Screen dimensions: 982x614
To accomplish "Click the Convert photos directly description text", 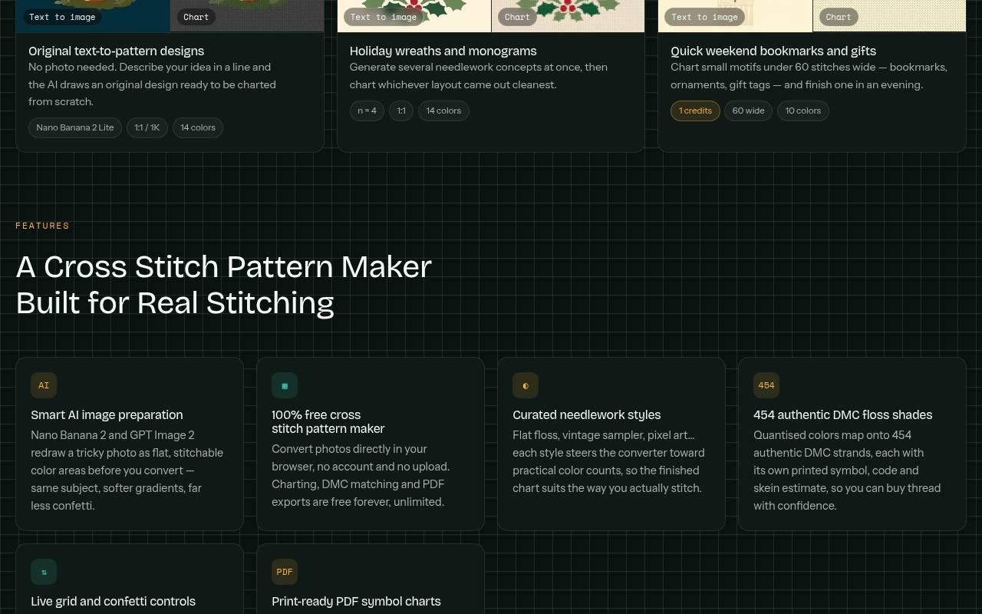I will [361, 475].
